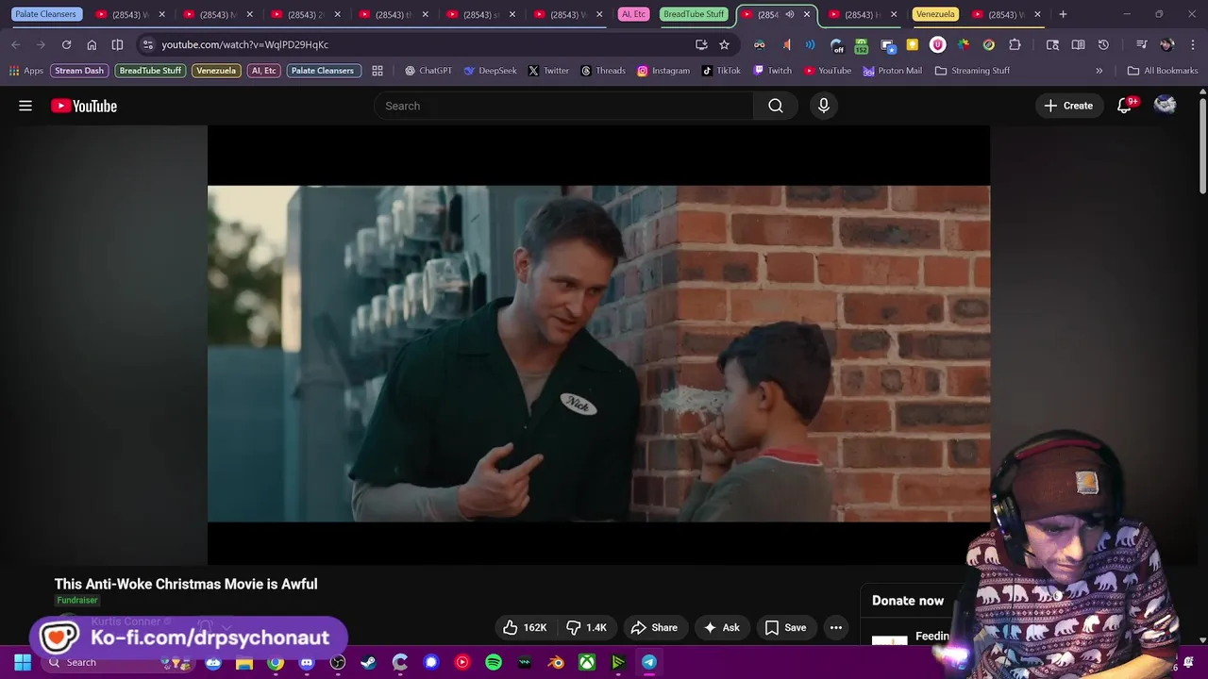Go to the browser home page
The width and height of the screenshot is (1208, 679).
pyautogui.click(x=92, y=44)
